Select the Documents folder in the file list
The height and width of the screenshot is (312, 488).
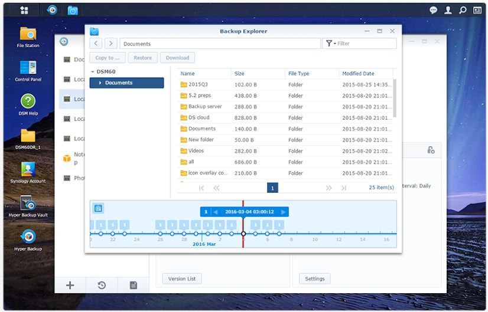tap(285, 129)
